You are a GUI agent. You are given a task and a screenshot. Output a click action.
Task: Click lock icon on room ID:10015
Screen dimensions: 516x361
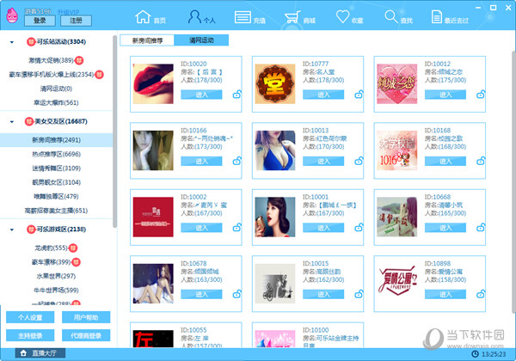click(359, 294)
